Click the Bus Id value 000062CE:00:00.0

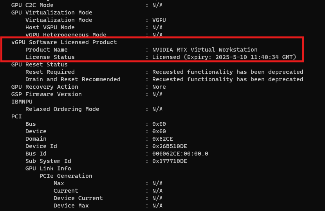tap(180, 154)
